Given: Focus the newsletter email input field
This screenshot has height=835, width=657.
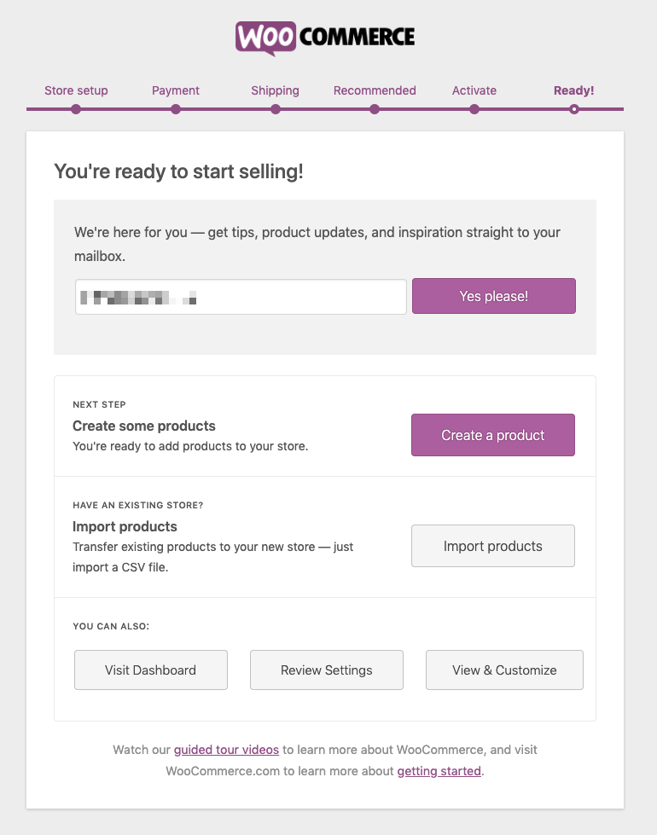Looking at the screenshot, I should pyautogui.click(x=241, y=297).
